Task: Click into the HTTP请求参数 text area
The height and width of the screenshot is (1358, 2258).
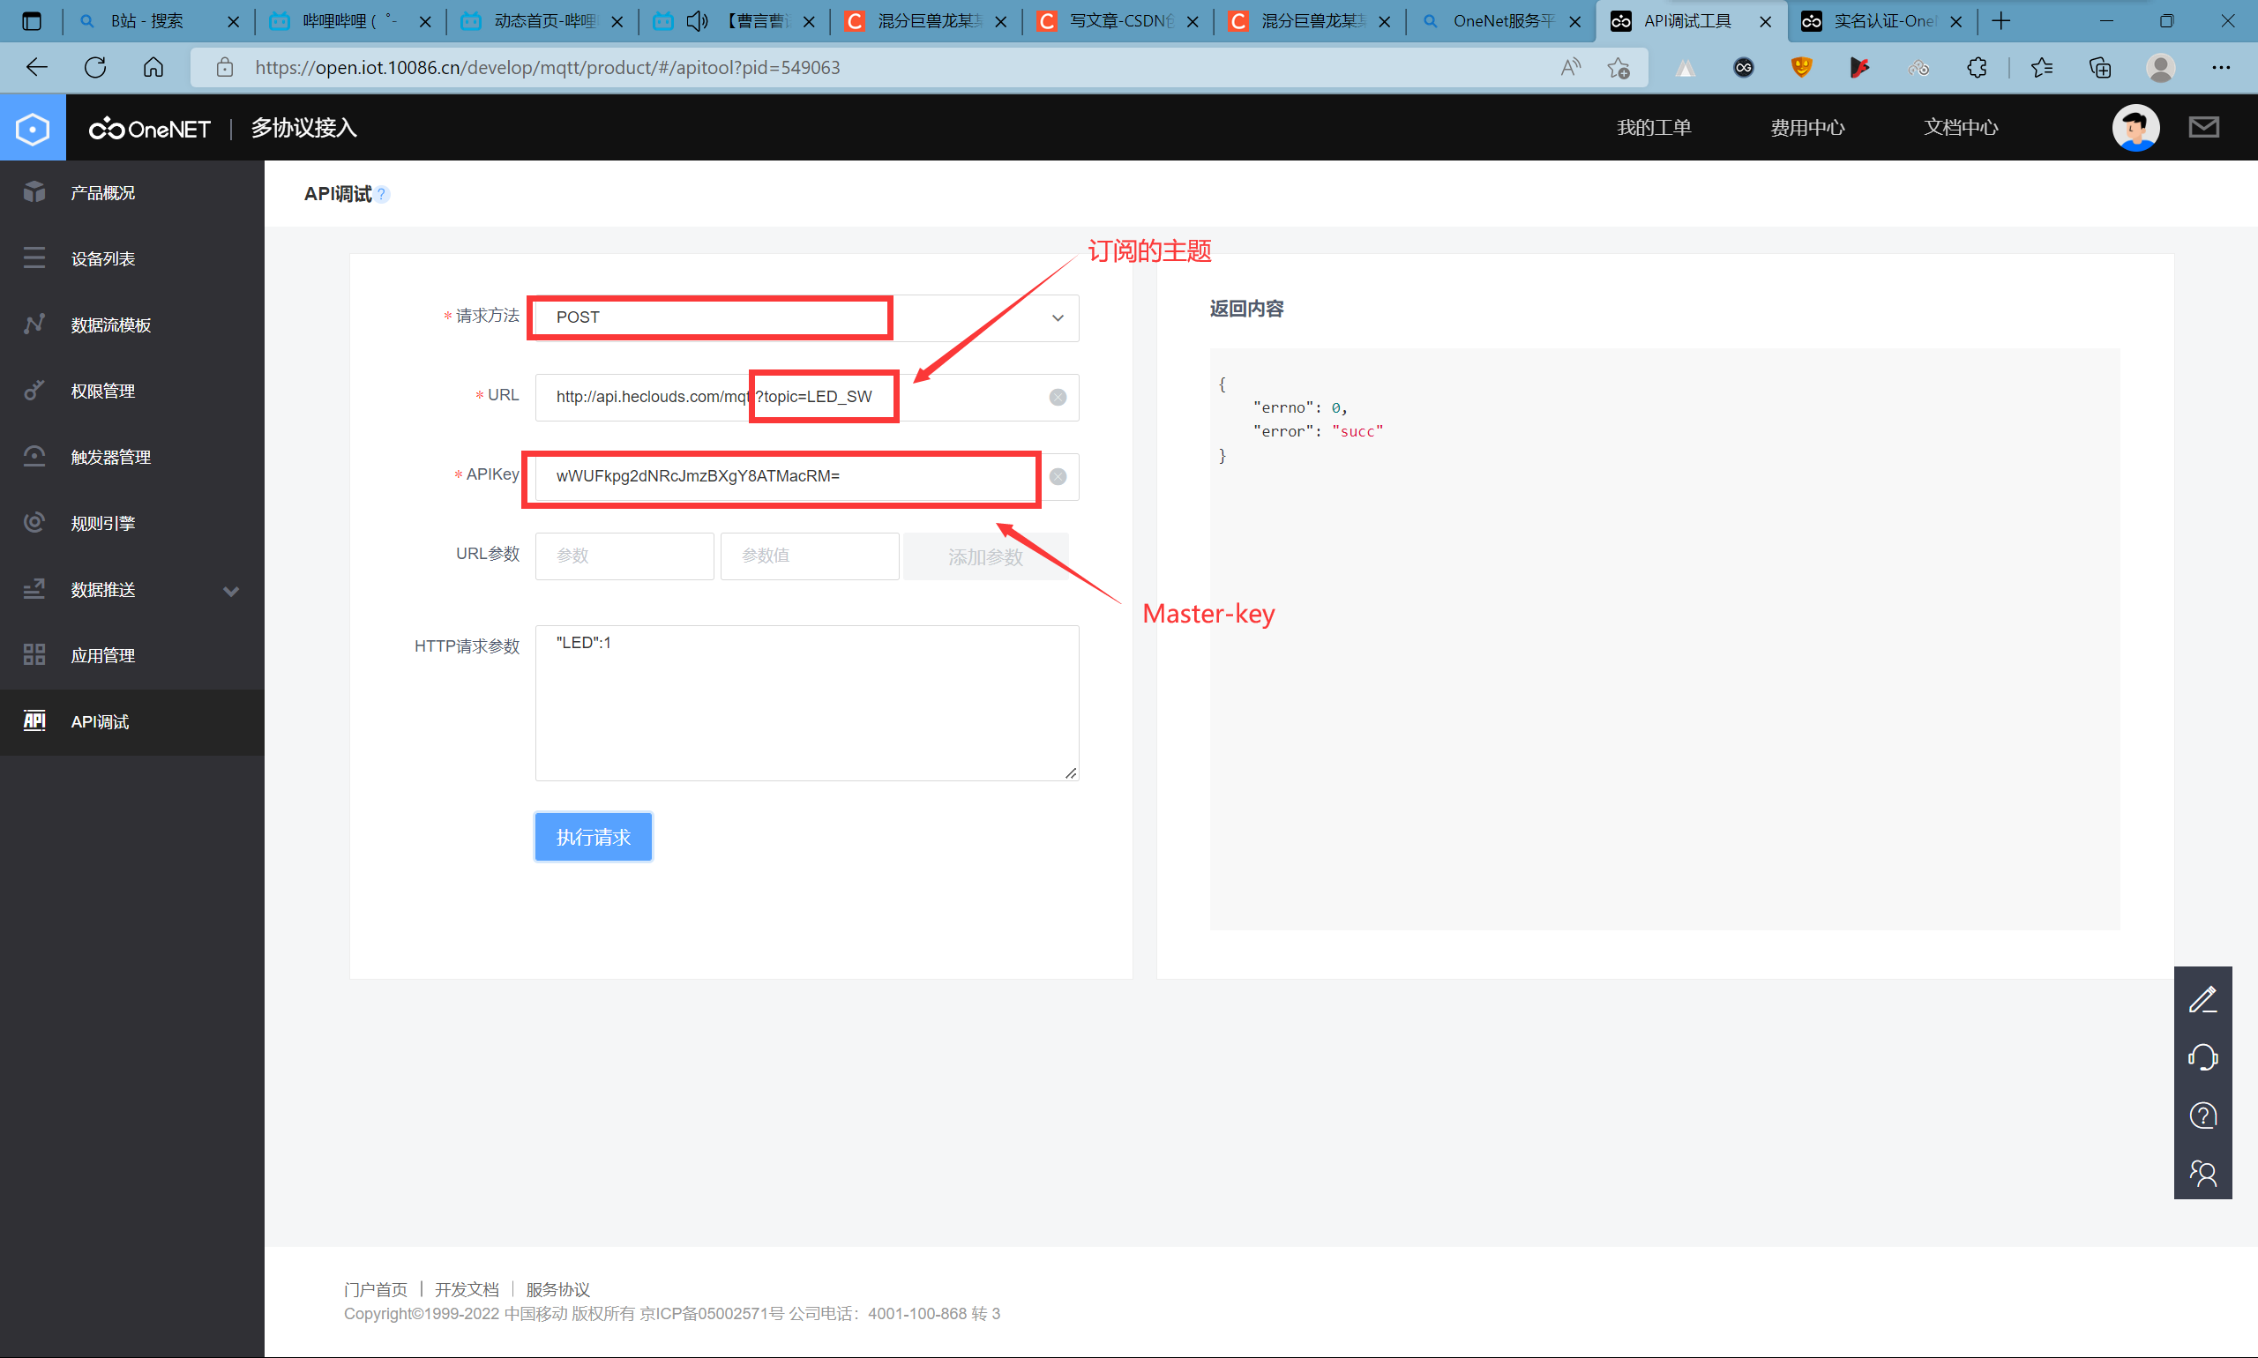Action: [806, 703]
